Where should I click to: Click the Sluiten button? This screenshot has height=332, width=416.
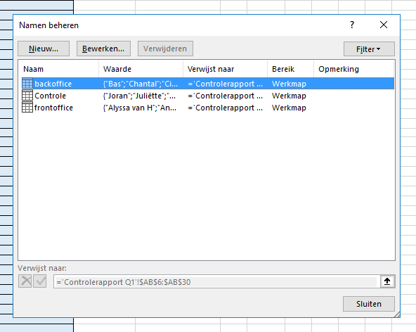(369, 304)
